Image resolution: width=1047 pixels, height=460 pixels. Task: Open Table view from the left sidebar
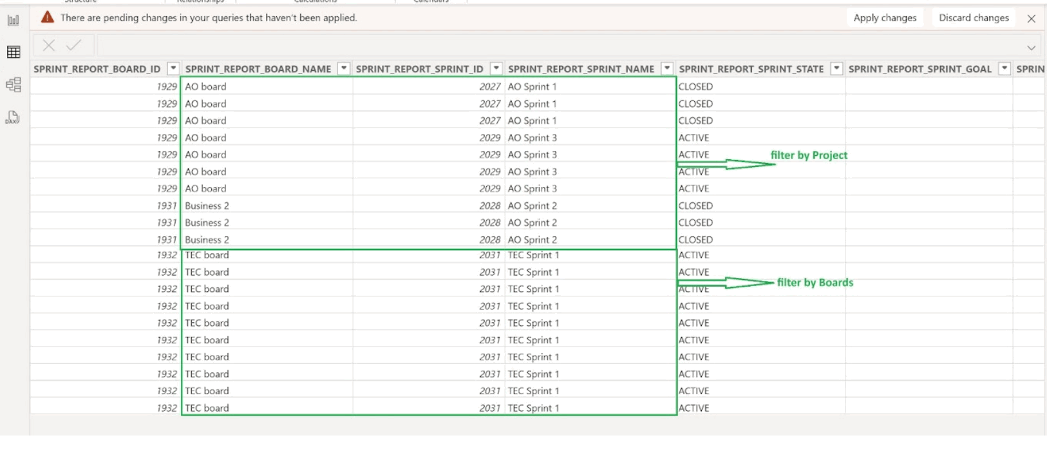[x=13, y=52]
